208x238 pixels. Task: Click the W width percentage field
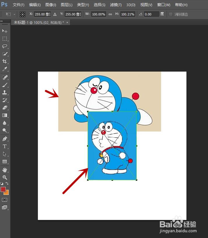tap(98, 14)
